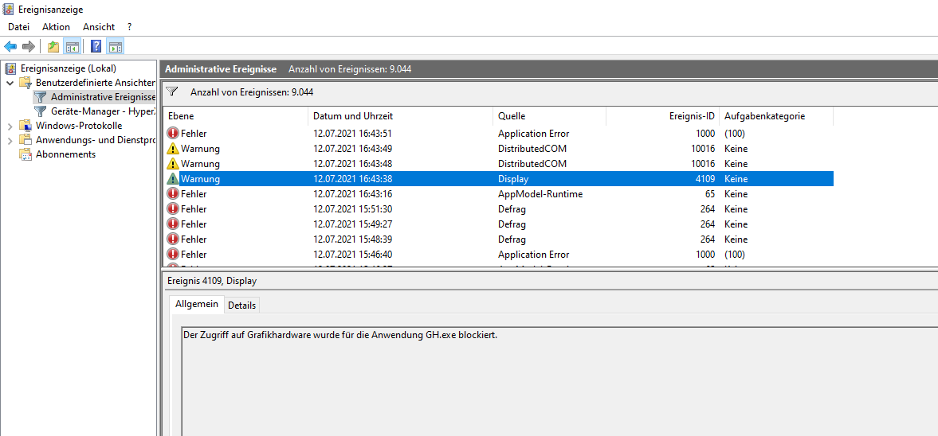The height and width of the screenshot is (436, 938).
Task: Click the filter icon beside Geräte-Manager
Action: [41, 111]
